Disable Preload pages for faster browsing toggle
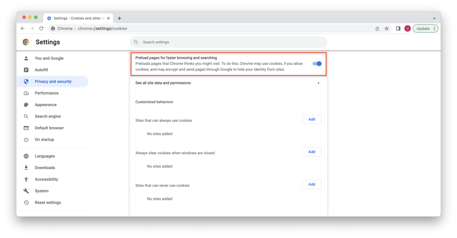The width and height of the screenshot is (457, 238). point(317,64)
